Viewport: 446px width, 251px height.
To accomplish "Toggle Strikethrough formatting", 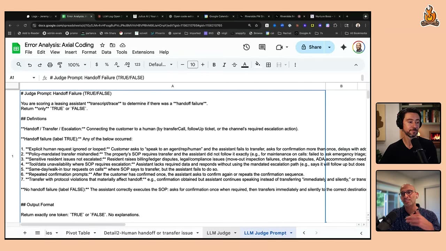I will [234, 65].
